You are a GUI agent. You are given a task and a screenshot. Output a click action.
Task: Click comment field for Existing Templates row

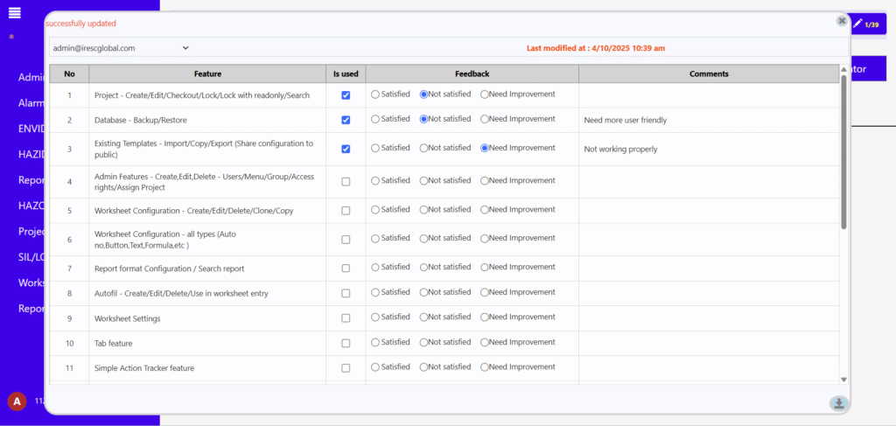tap(707, 149)
